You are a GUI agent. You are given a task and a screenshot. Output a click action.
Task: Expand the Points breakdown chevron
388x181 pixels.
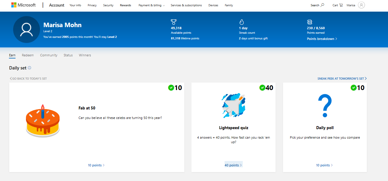coord(336,39)
